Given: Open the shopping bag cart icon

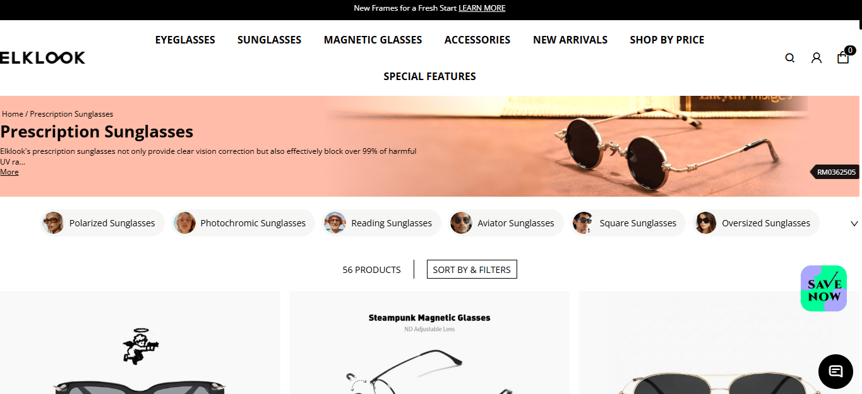Looking at the screenshot, I should click(844, 57).
